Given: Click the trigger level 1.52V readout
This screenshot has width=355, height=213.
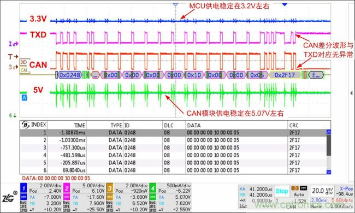Looking at the screenshot, I should click(x=300, y=200).
